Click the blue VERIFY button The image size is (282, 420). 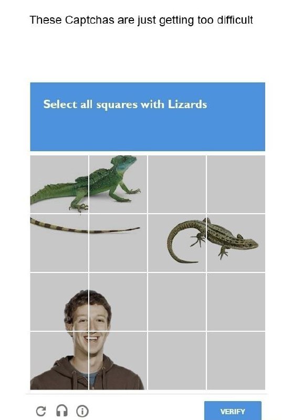point(233,411)
